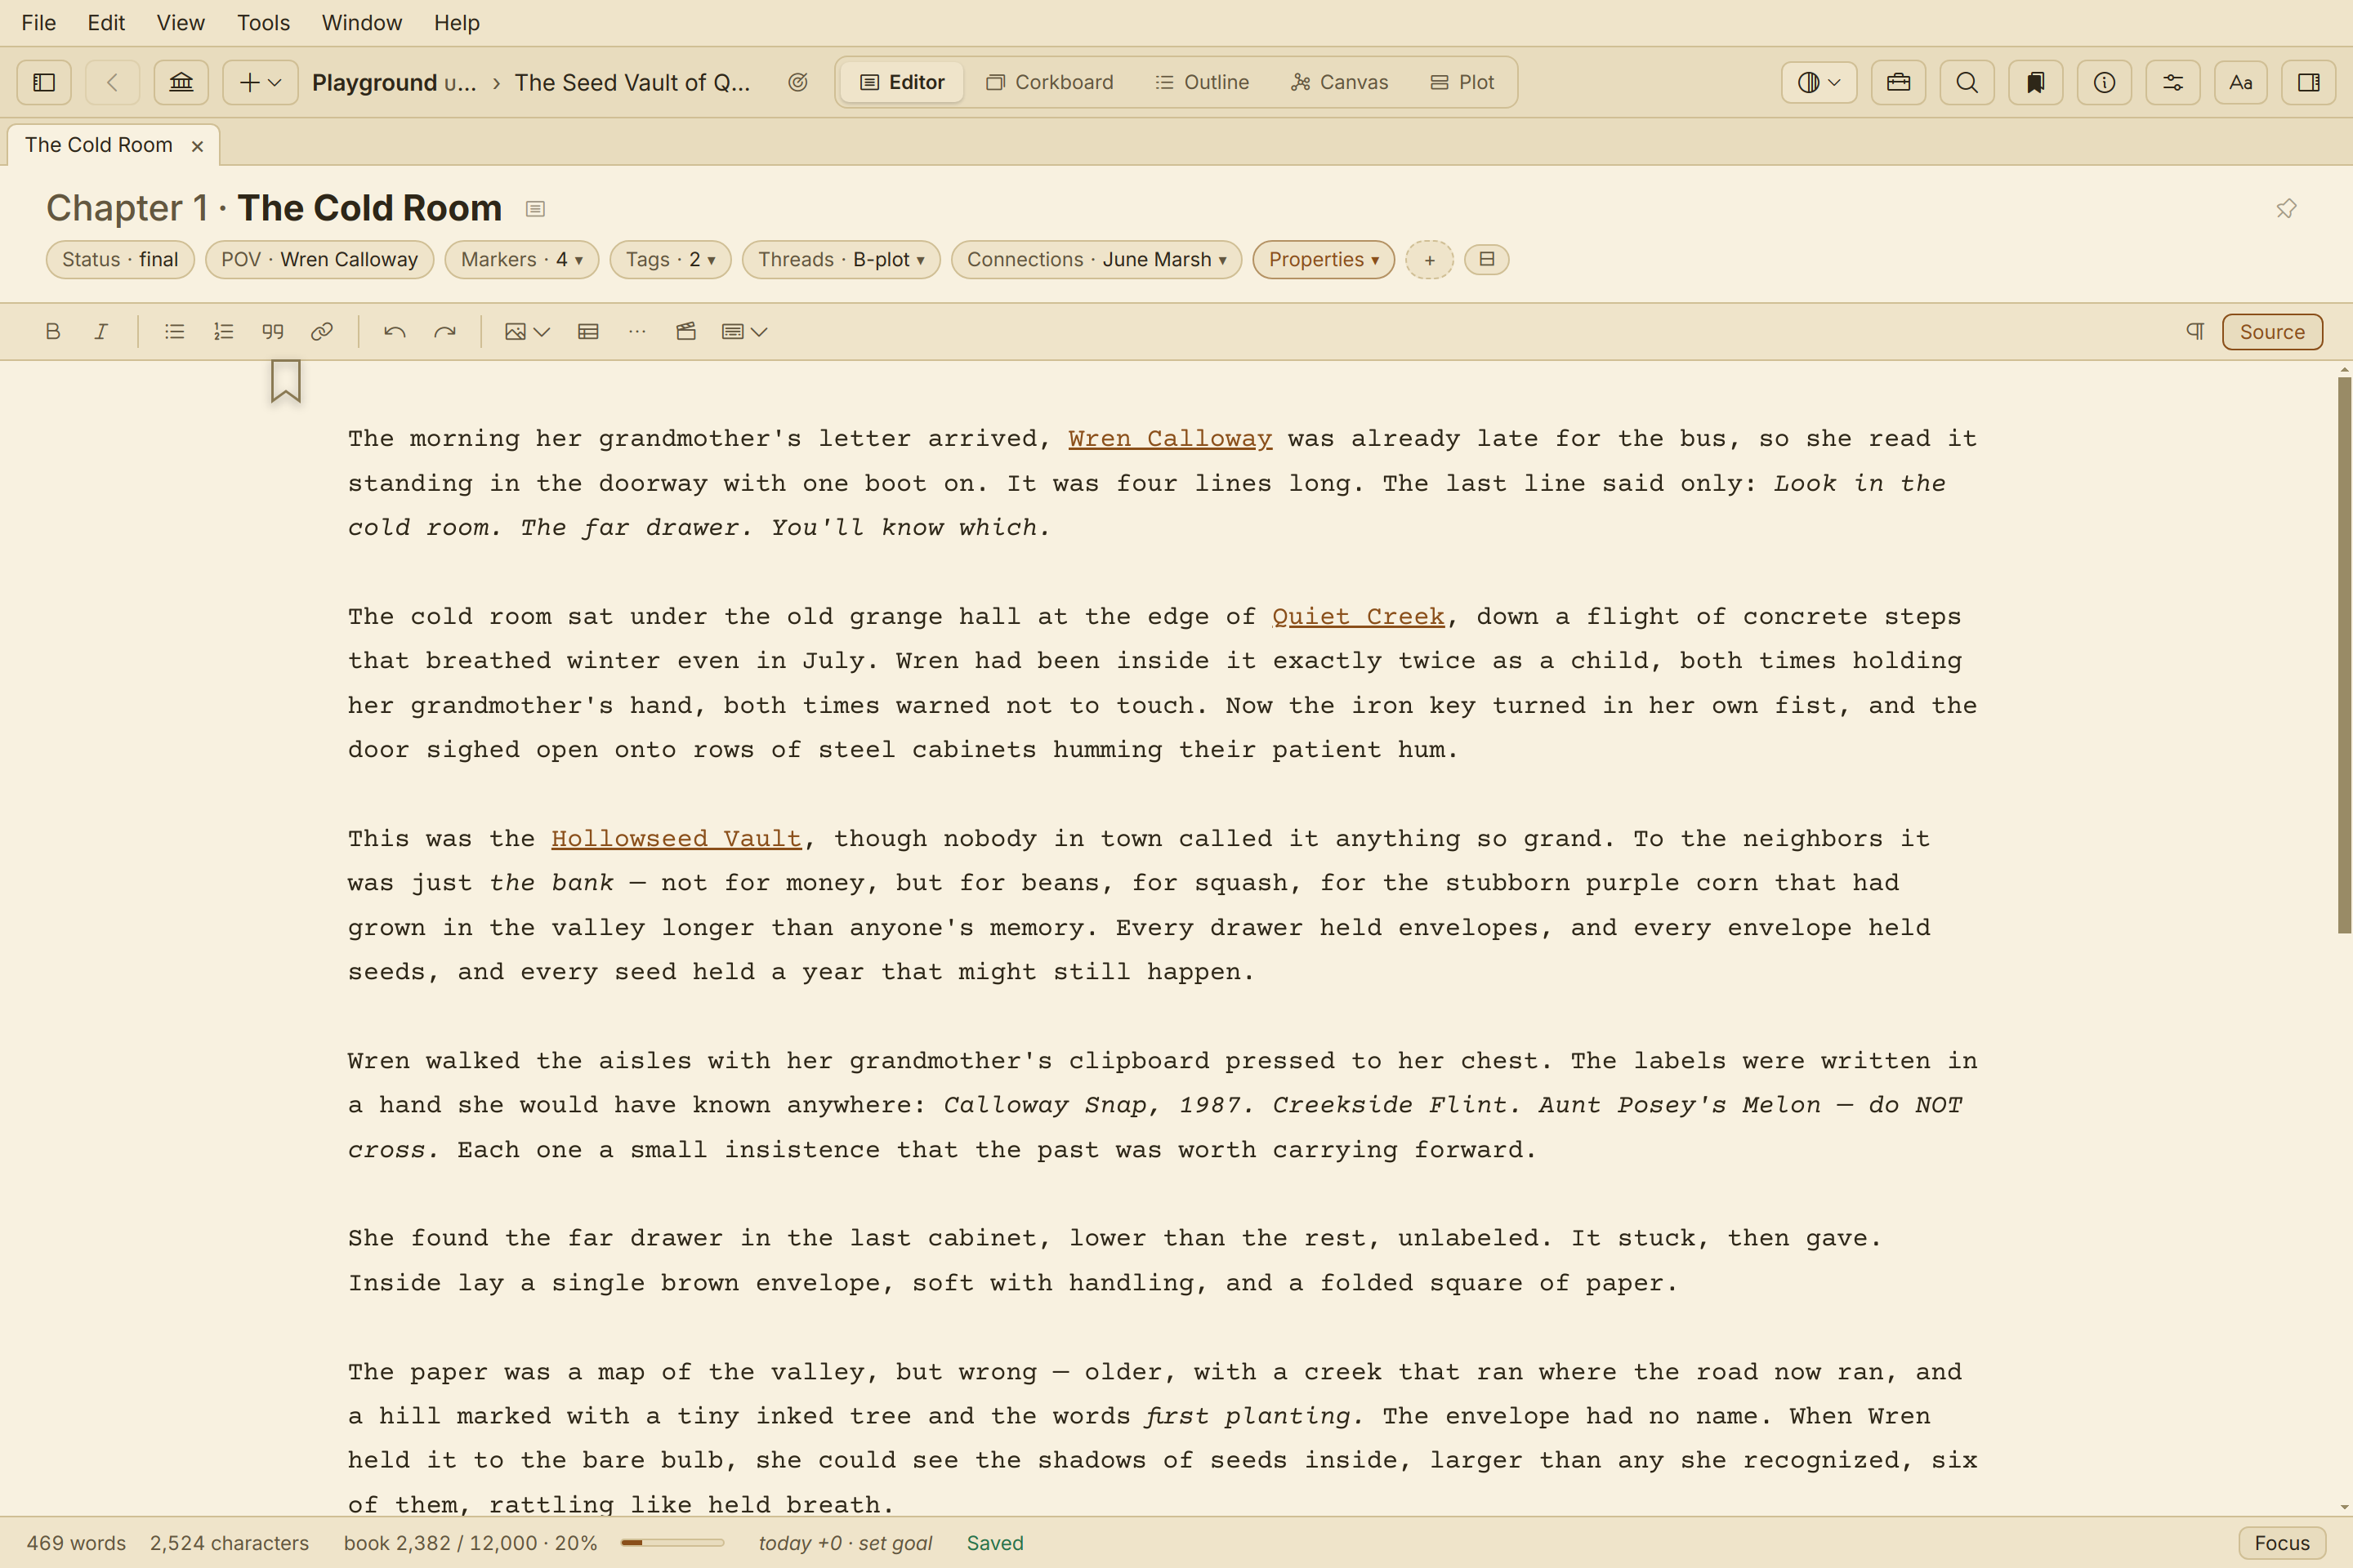Close The Cold Room tab

197,146
